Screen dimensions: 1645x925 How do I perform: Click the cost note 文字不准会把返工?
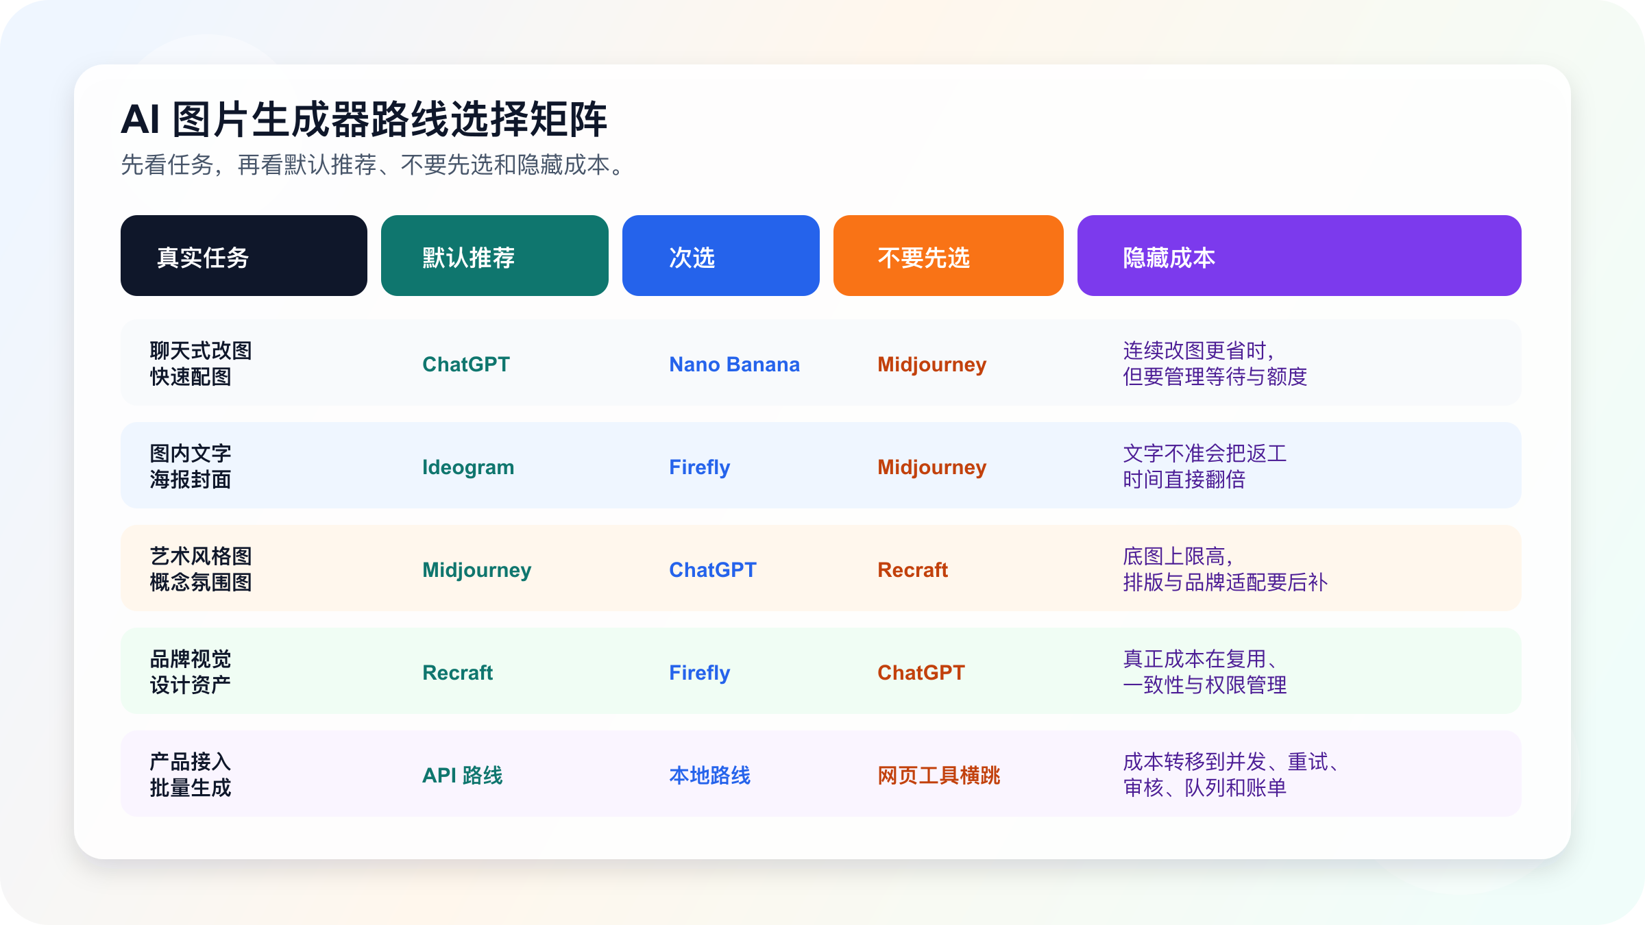pos(1204,454)
